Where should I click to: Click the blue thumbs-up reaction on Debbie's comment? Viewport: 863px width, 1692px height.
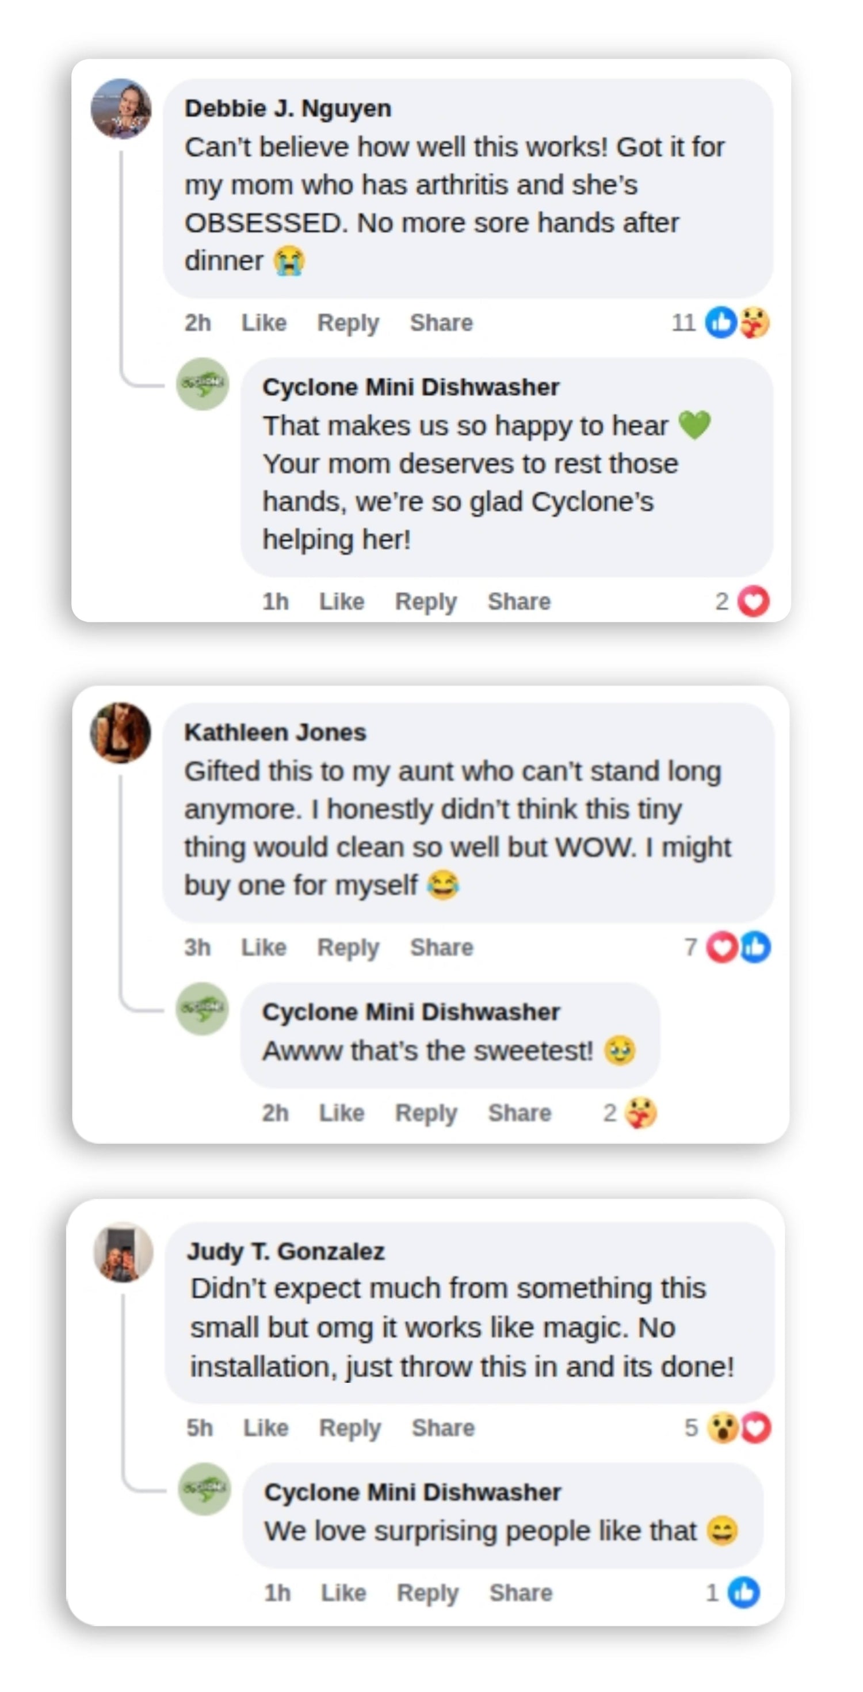coord(720,323)
